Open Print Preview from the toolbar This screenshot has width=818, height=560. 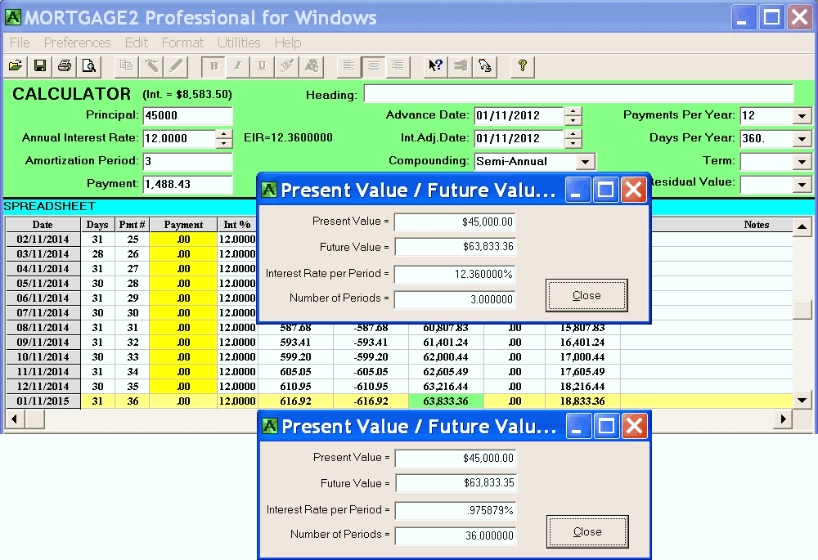coord(88,66)
